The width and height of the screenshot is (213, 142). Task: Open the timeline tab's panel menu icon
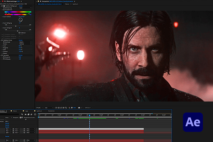tap(6, 111)
